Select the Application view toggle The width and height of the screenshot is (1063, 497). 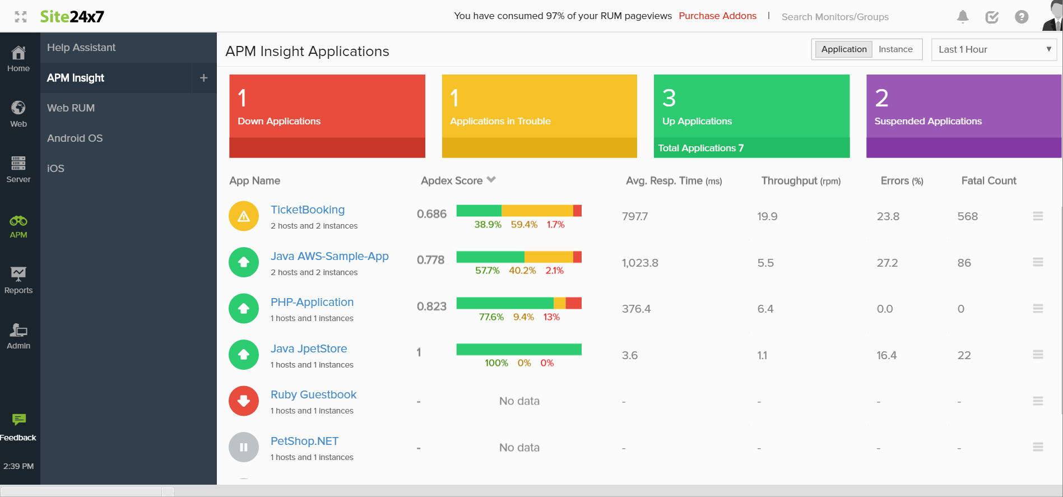(x=844, y=49)
